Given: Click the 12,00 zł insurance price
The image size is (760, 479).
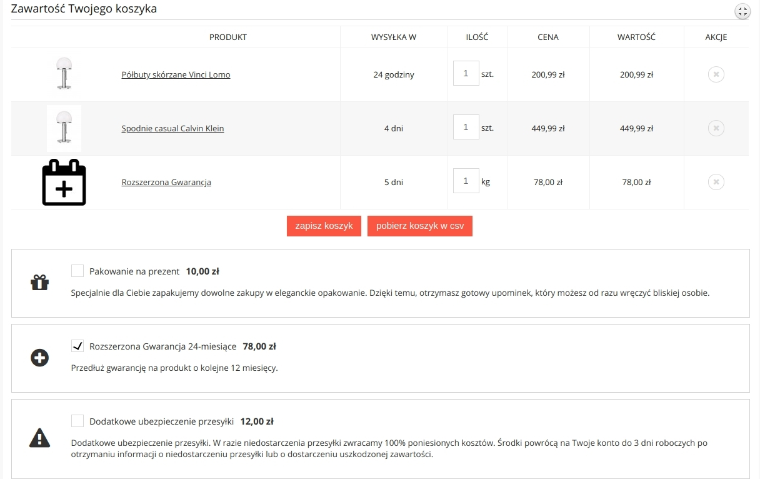Looking at the screenshot, I should (257, 421).
